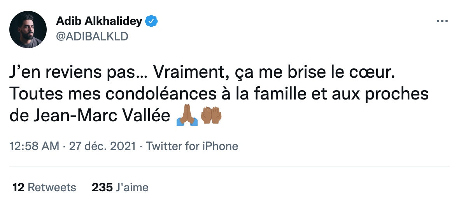Open the three-dot more options menu
Viewport: 459px width, 199px height.
442,21
